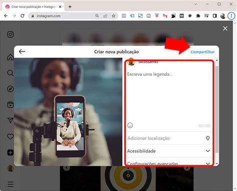
Task: Close the Criar nova publicação tab
Action: pos(60,6)
